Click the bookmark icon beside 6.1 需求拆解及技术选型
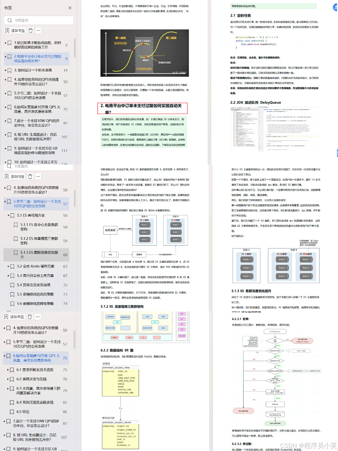Screen dimensions: 338x451 click(x=12, y=370)
